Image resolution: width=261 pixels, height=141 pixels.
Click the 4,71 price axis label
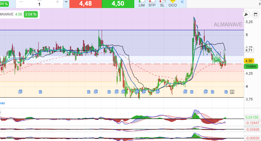point(249,50)
